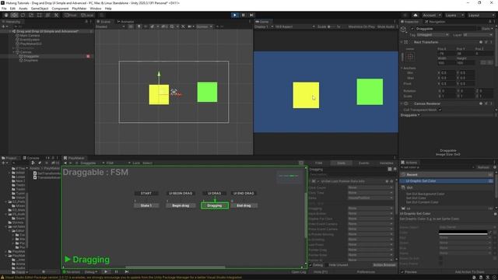498x280 pixels.
Task: Select the Scale tool in Unity toolbar
Action: point(31,15)
